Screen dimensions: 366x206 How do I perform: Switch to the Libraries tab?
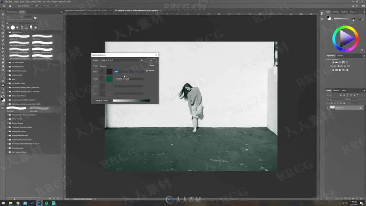[x=340, y=56]
